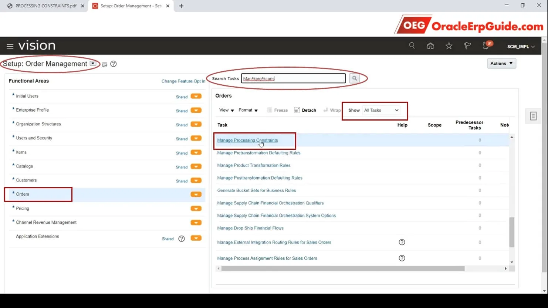Image resolution: width=548 pixels, height=308 pixels.
Task: Select the Enterprise Profile functional area
Action: click(x=32, y=110)
